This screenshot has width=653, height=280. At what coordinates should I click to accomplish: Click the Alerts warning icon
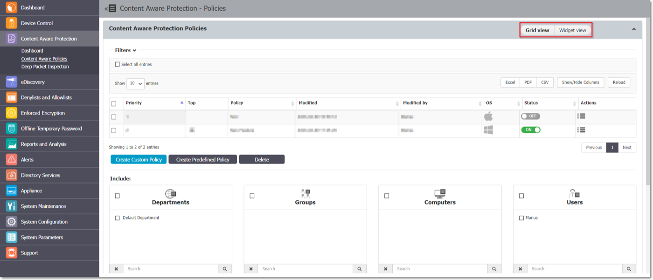coord(12,160)
